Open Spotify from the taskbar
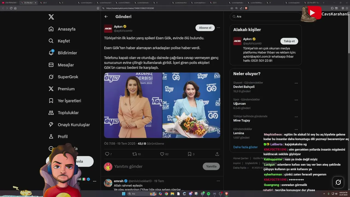 pos(208,194)
